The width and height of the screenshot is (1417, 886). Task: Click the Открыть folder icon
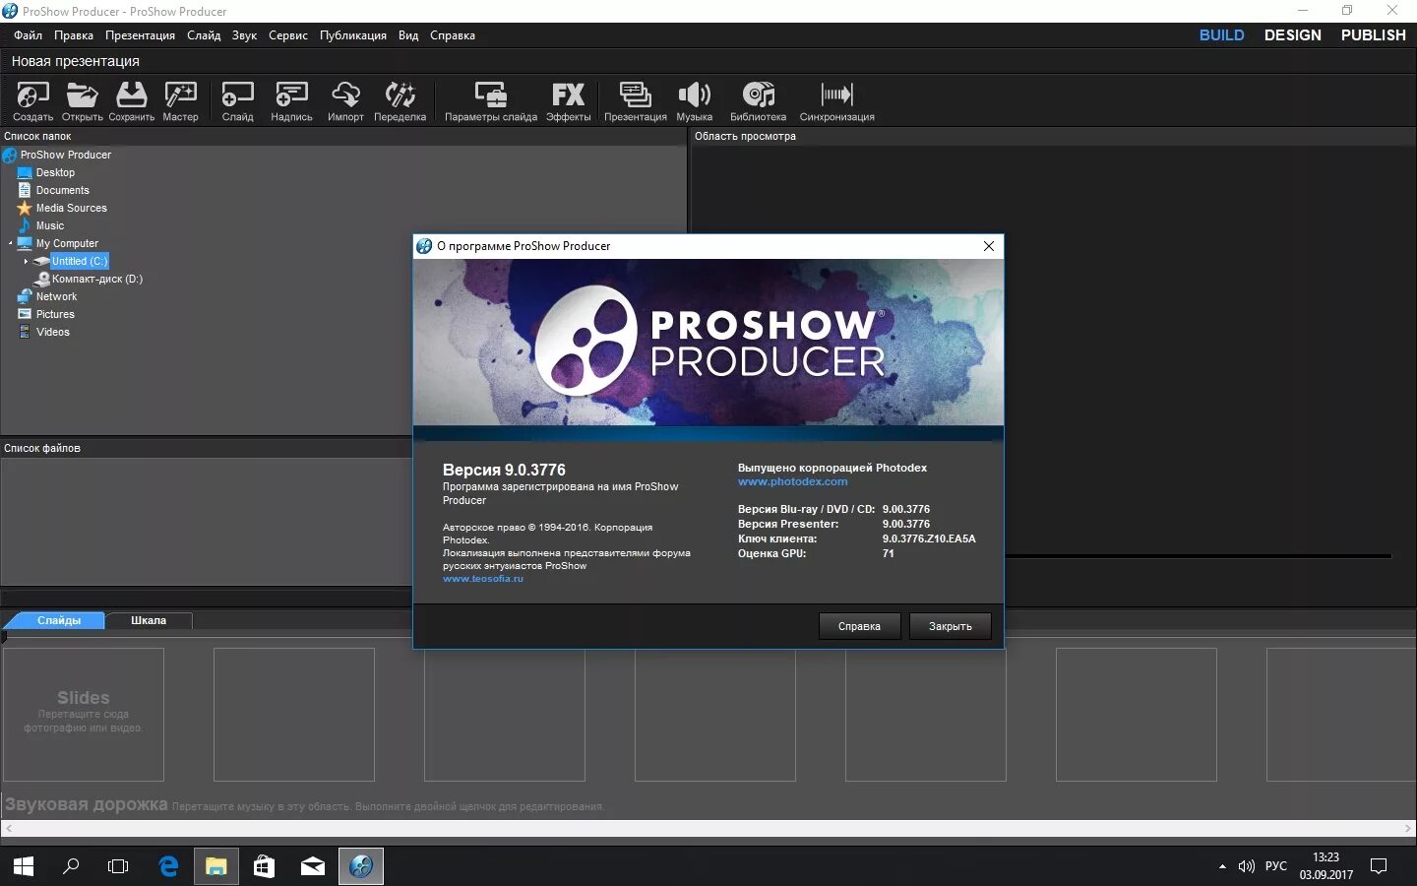tap(82, 101)
